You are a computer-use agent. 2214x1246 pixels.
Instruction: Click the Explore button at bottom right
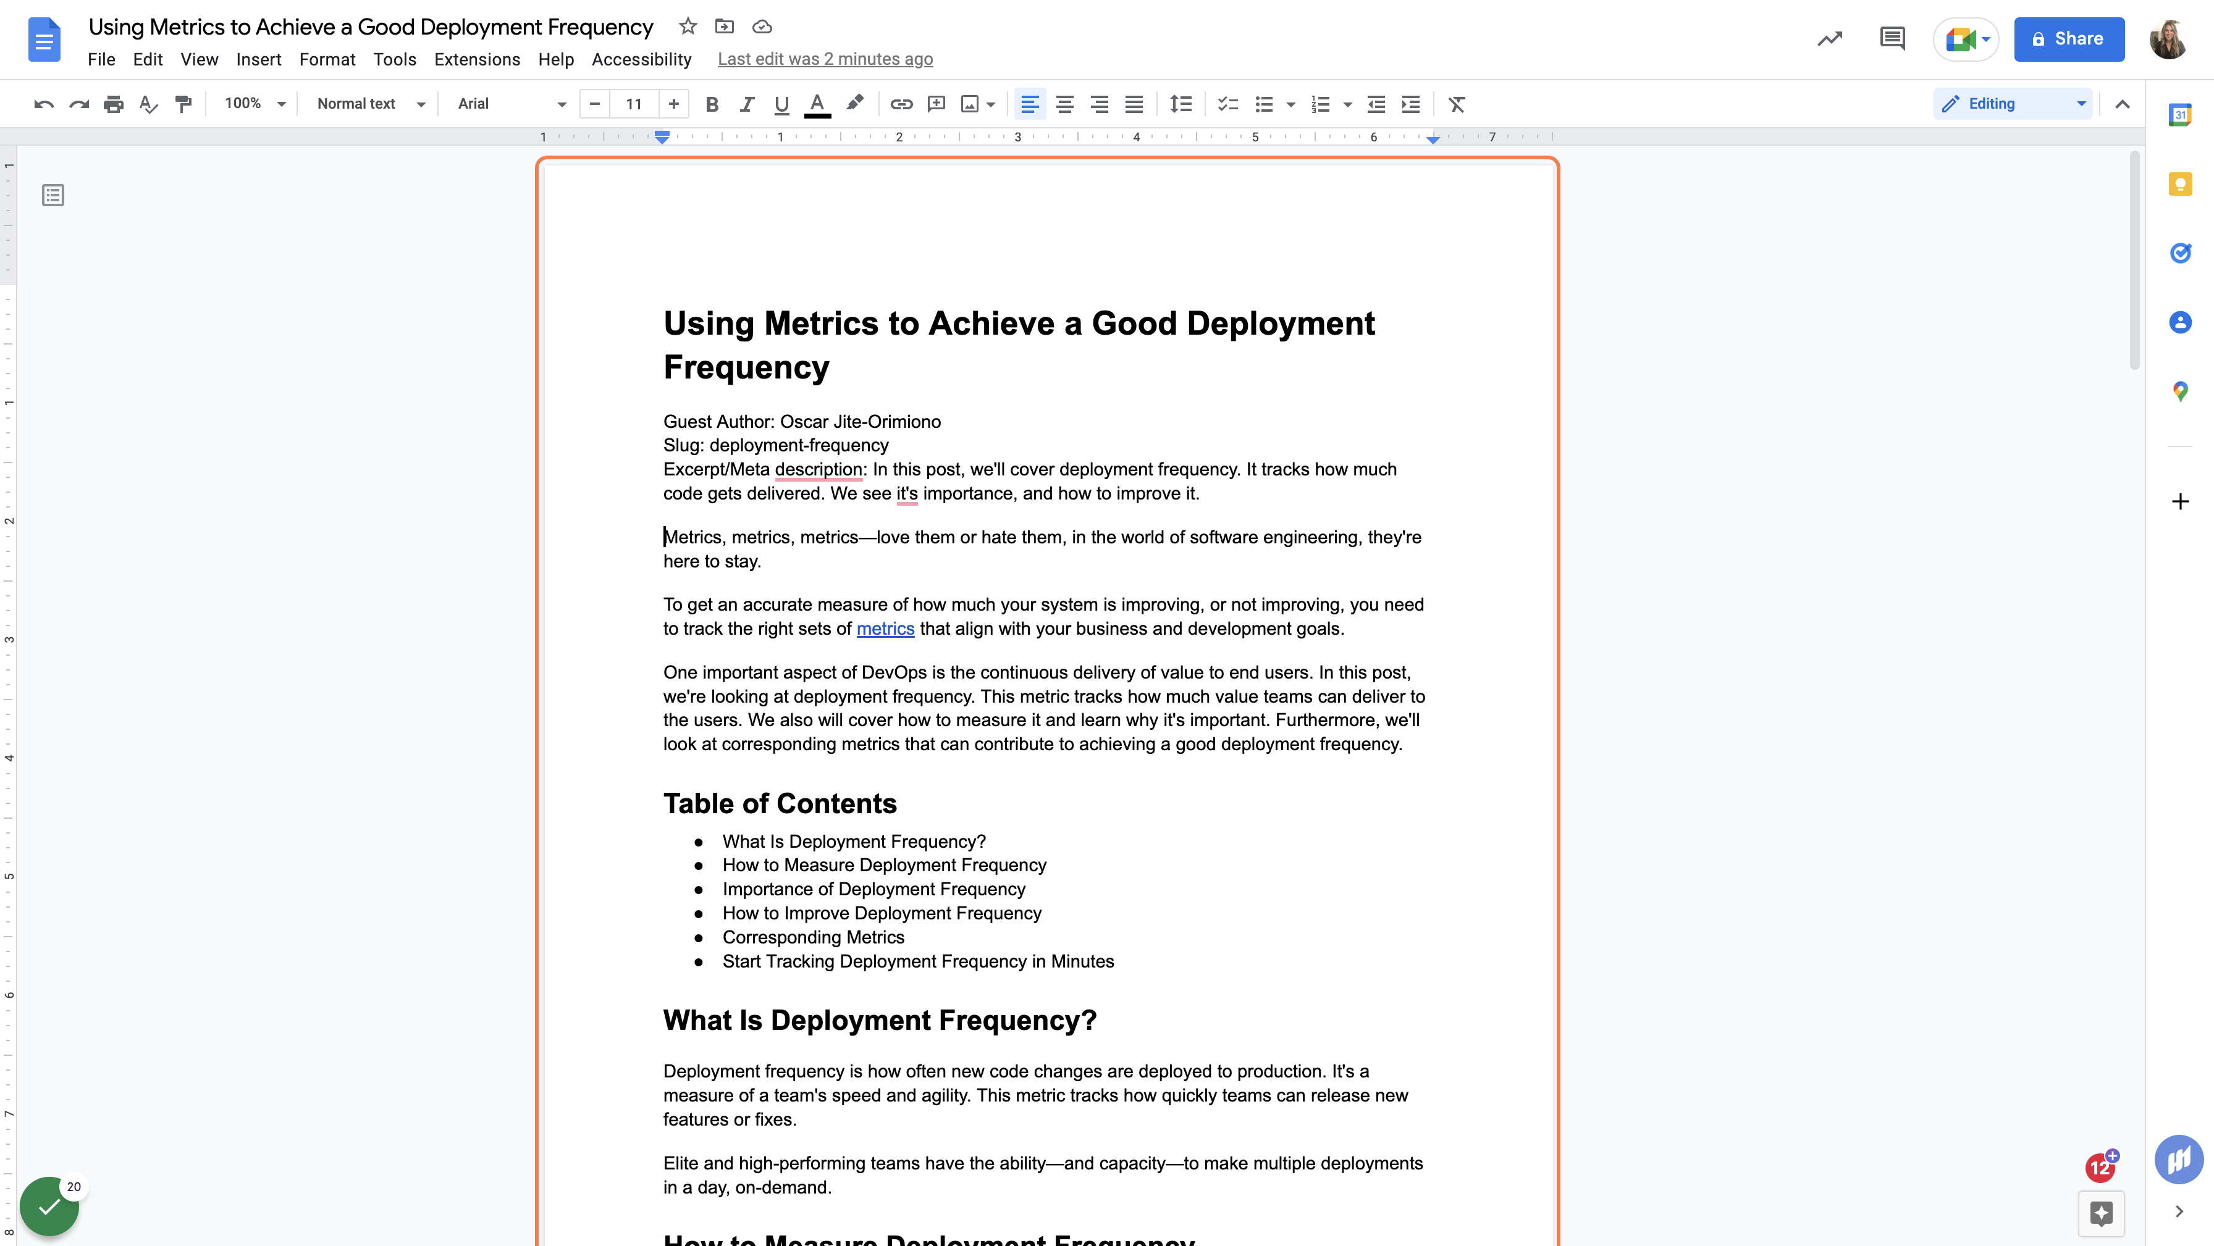point(2102,1213)
